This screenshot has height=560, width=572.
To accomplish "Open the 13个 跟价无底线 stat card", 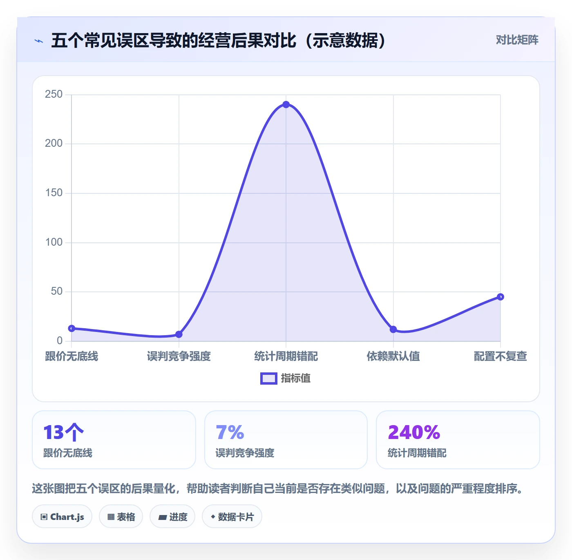I will (x=114, y=440).
